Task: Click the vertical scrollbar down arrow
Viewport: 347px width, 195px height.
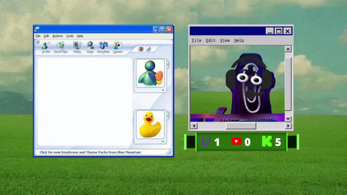Action: [x=288, y=119]
